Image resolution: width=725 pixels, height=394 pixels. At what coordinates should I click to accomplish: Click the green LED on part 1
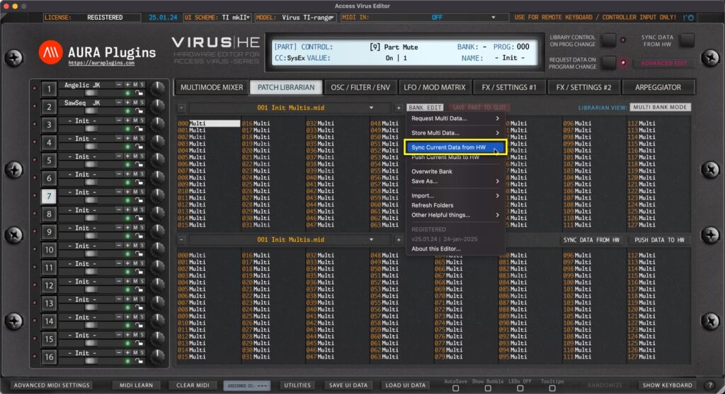pyautogui.click(x=127, y=93)
